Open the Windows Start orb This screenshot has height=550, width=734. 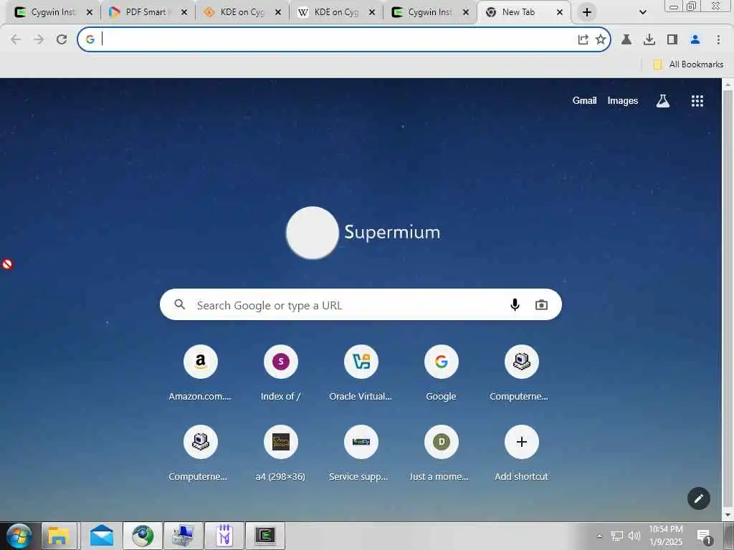click(19, 536)
